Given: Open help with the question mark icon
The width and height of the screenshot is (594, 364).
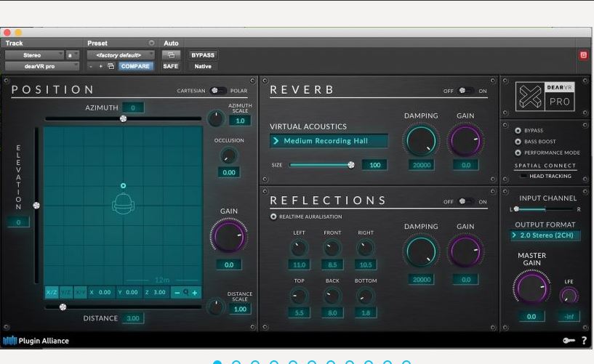Looking at the screenshot, I should (x=584, y=341).
